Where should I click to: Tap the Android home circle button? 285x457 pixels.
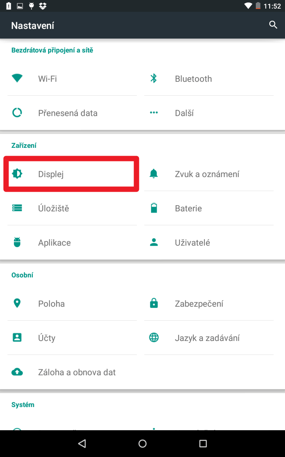(x=142, y=443)
